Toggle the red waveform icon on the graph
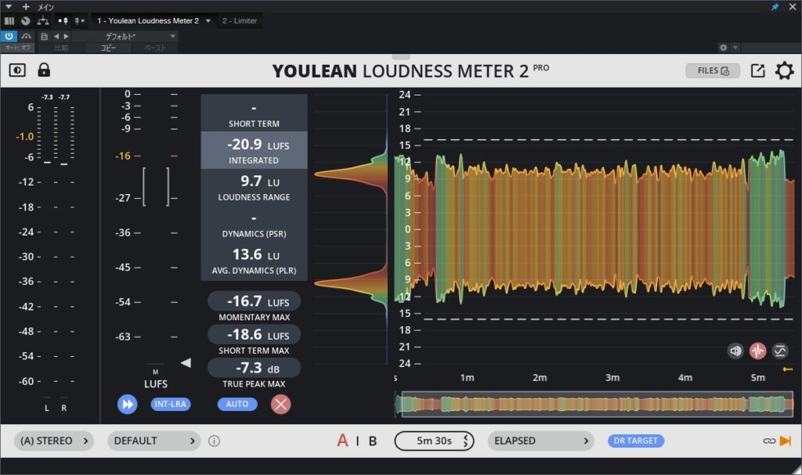 tap(757, 351)
